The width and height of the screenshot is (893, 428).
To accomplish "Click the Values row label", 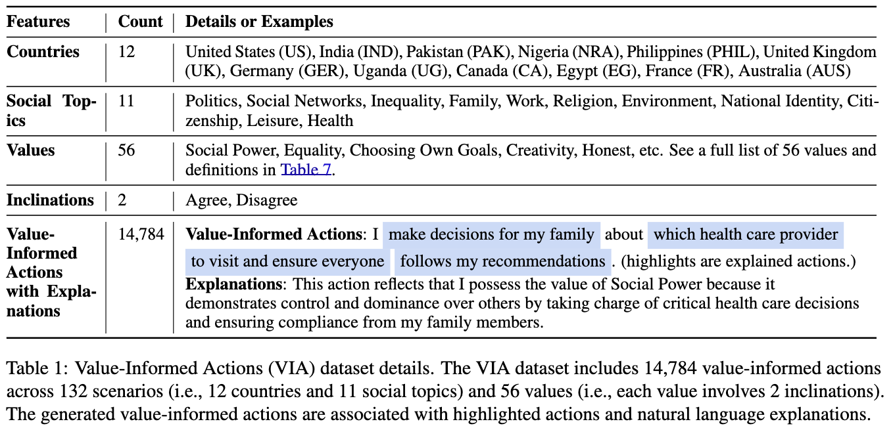I will pyautogui.click(x=30, y=150).
